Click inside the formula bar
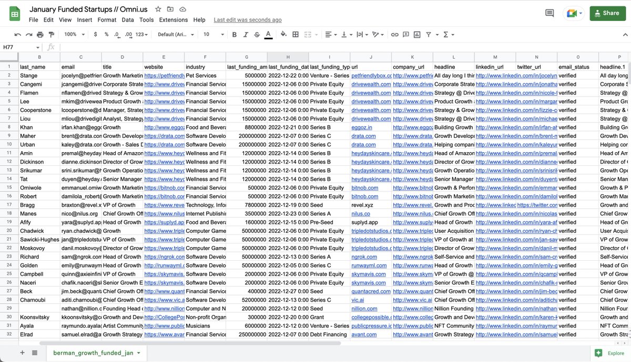 344,47
